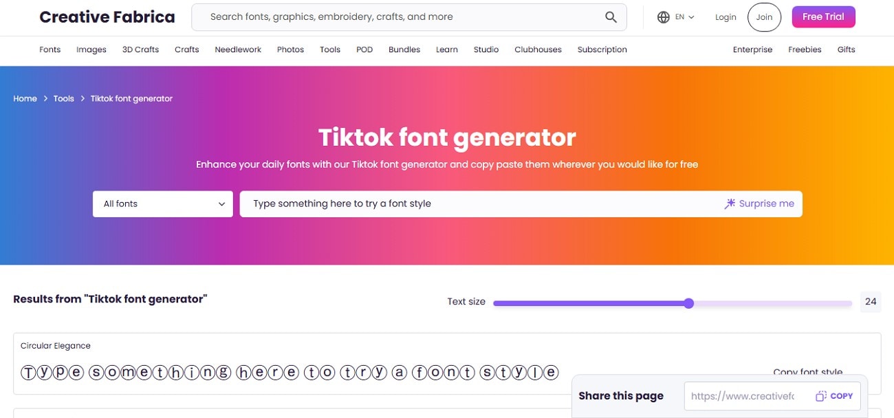This screenshot has height=418, width=894.
Task: Go to the Enterprise page
Action: point(752,49)
